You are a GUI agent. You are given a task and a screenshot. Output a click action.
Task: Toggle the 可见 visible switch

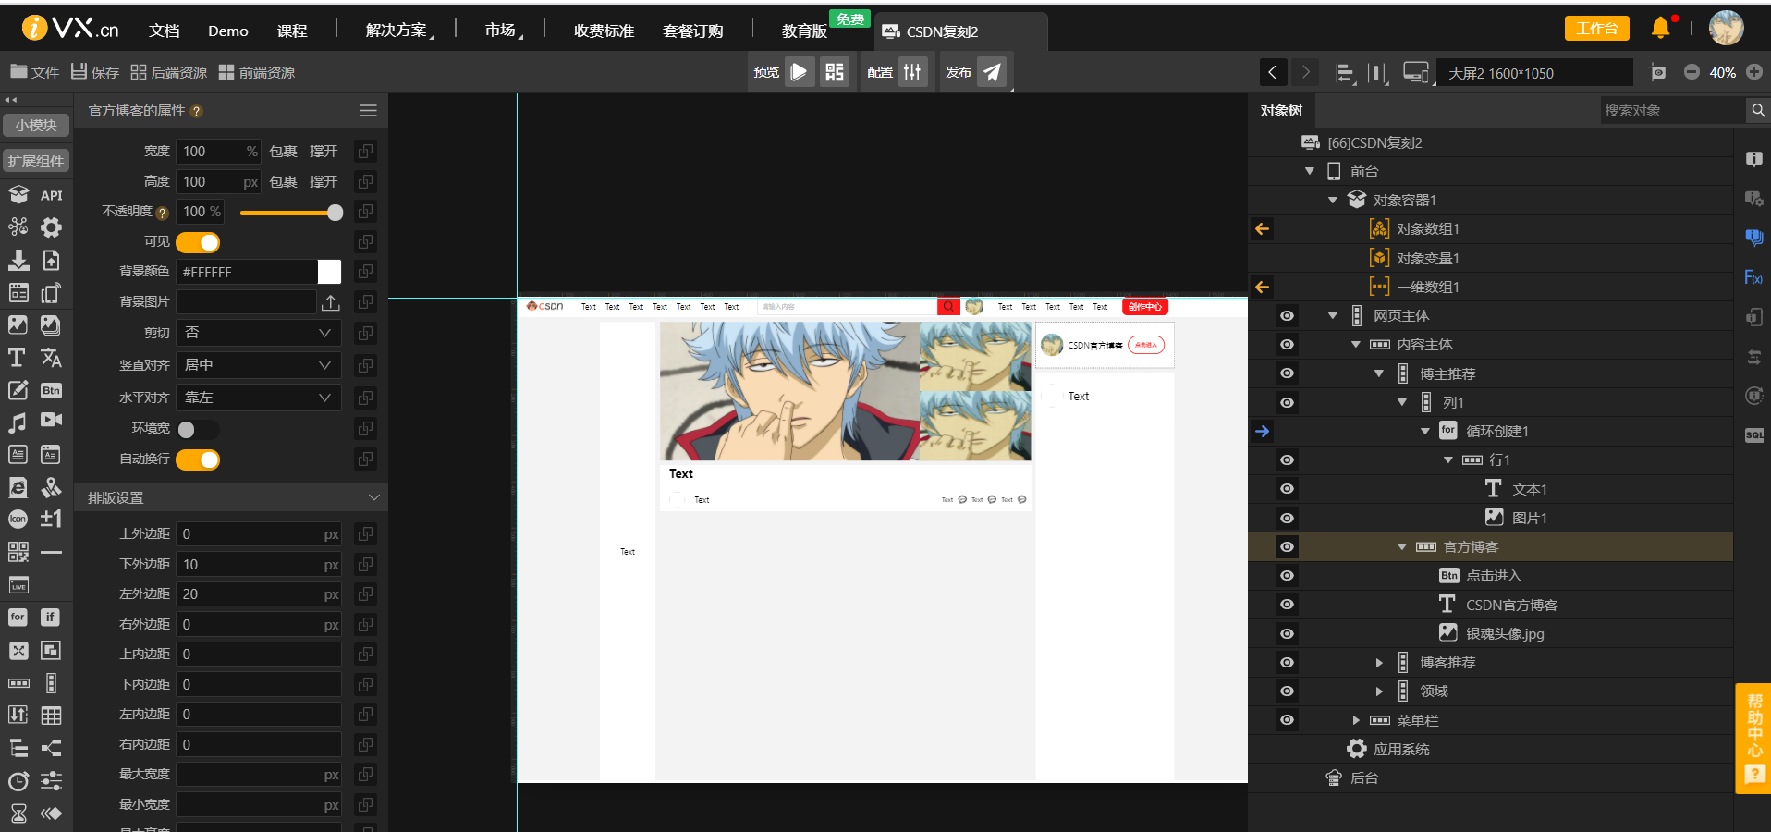[x=198, y=242]
